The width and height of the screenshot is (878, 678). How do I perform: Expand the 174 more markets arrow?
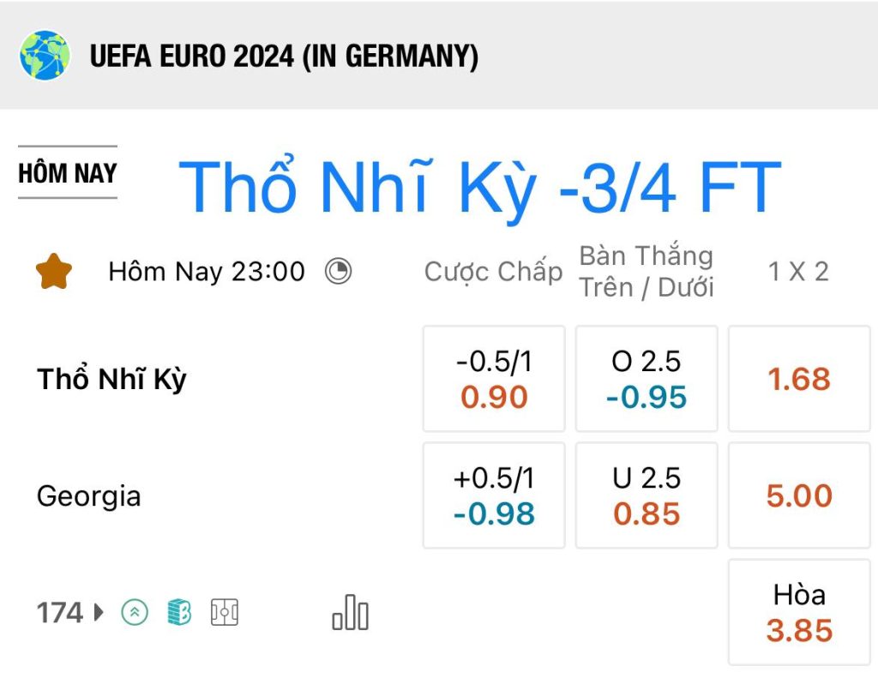(99, 612)
